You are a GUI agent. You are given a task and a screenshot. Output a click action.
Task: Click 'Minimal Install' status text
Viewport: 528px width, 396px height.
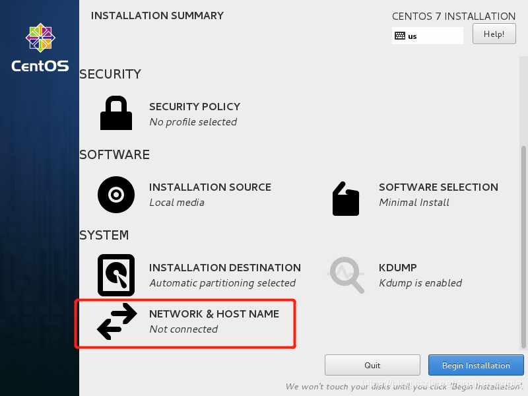(414, 203)
